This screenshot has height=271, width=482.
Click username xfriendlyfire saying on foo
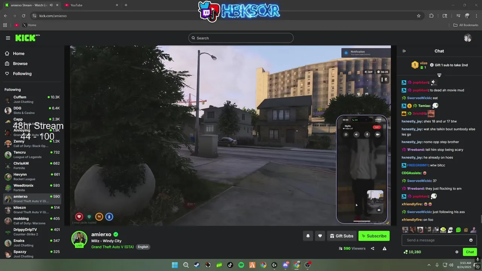(412, 220)
